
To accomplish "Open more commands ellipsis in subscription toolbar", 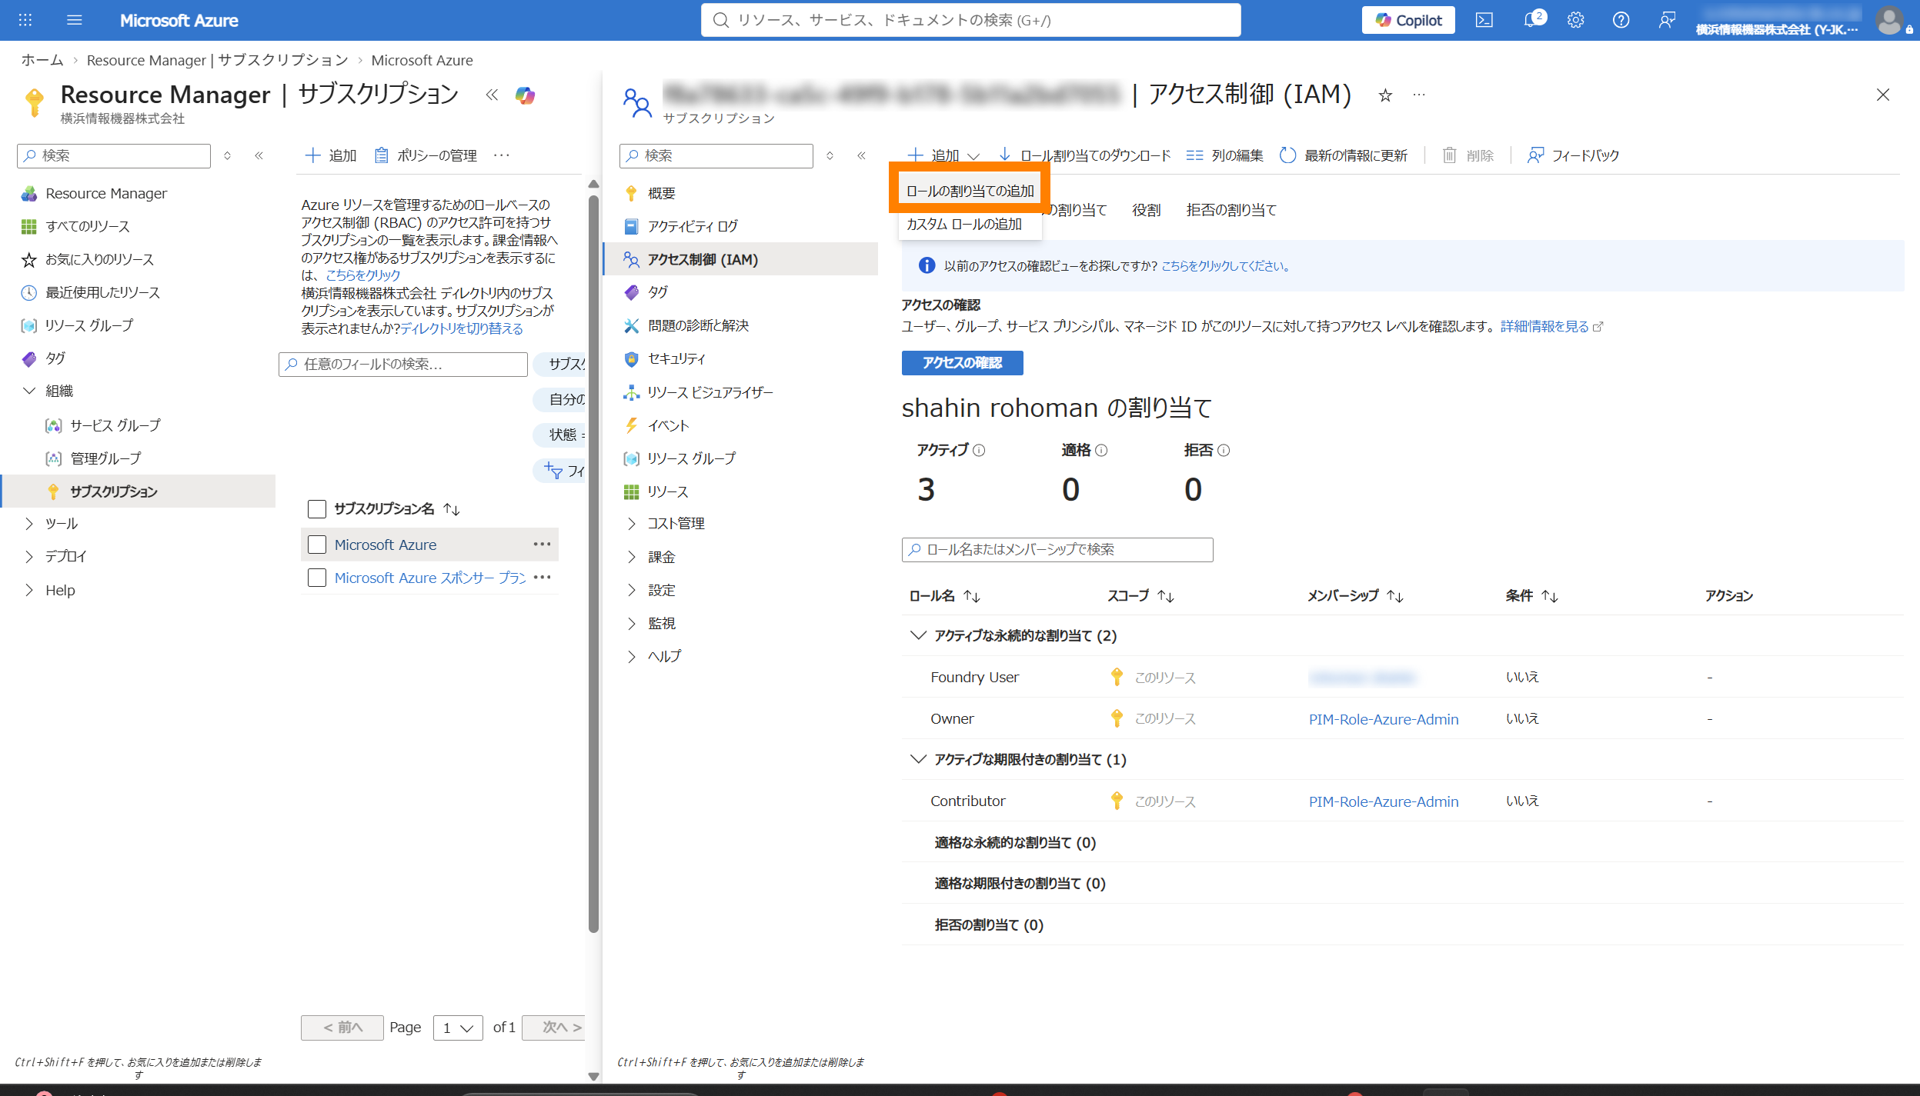I will (x=502, y=155).
